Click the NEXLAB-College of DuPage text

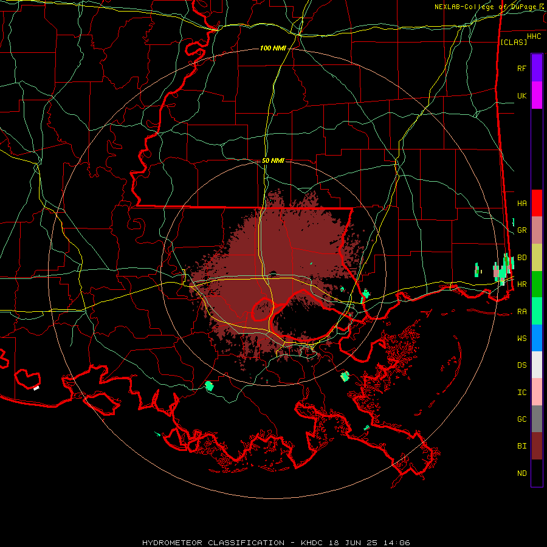coord(486,7)
